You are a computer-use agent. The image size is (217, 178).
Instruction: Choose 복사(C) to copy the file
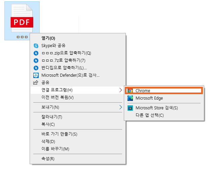78,124
